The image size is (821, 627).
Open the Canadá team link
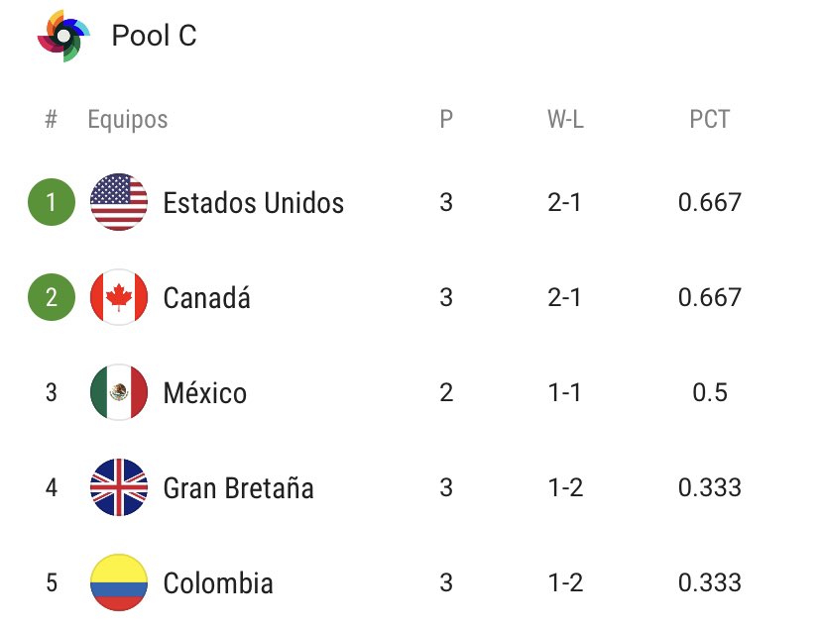tap(206, 298)
